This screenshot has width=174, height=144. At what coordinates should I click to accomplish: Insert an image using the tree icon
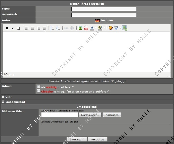80,28
